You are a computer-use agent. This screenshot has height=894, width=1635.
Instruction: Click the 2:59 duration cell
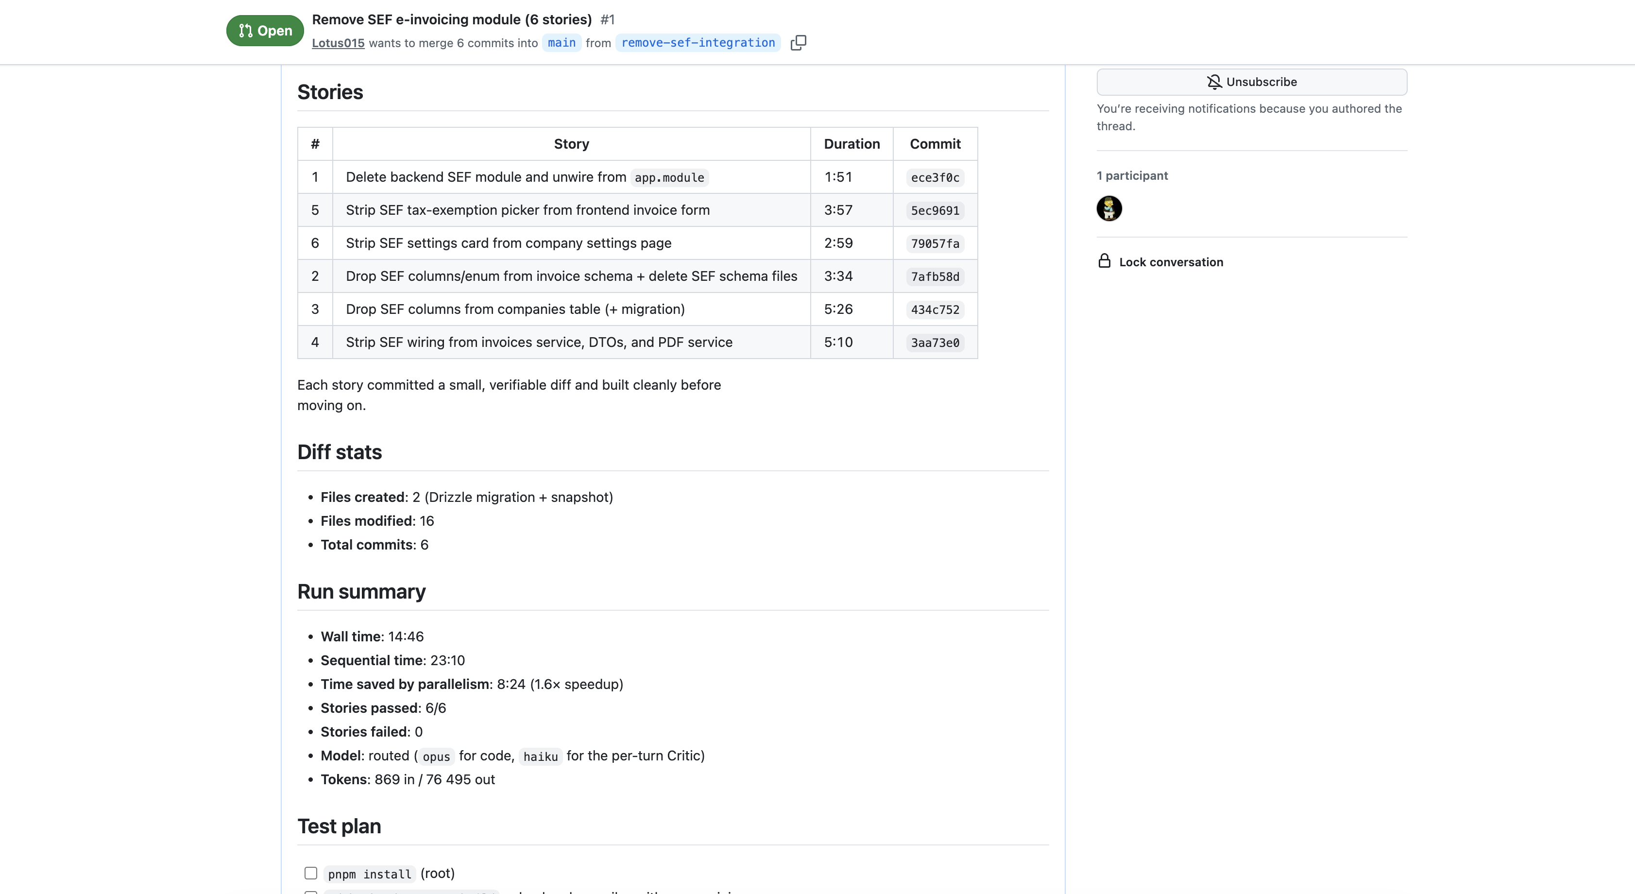[852, 243]
